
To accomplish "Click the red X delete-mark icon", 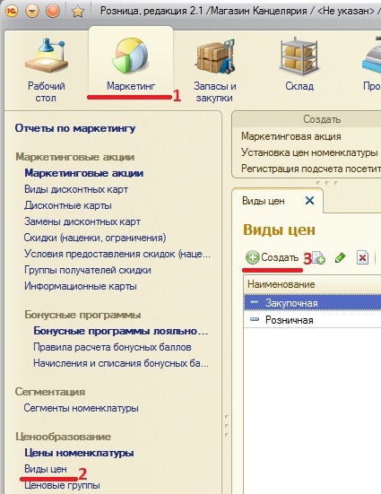I will [x=362, y=257].
